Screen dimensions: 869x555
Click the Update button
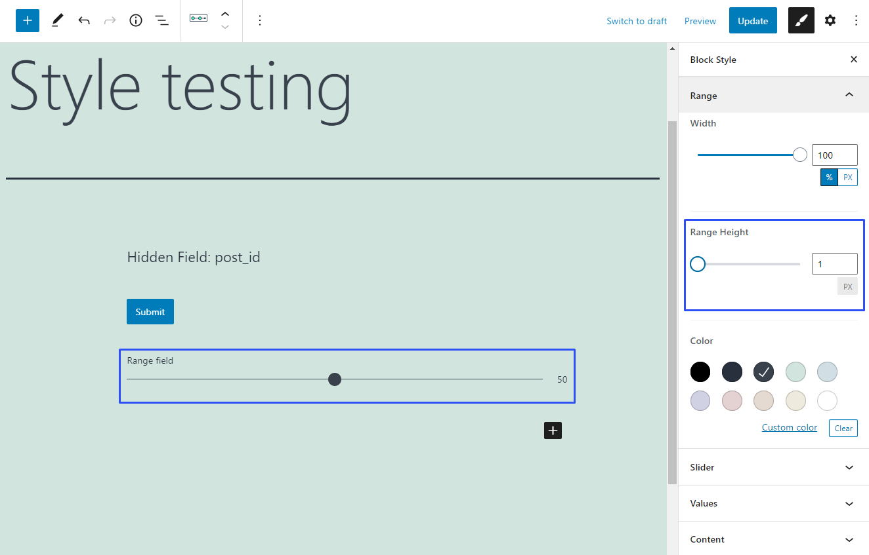[x=753, y=21]
